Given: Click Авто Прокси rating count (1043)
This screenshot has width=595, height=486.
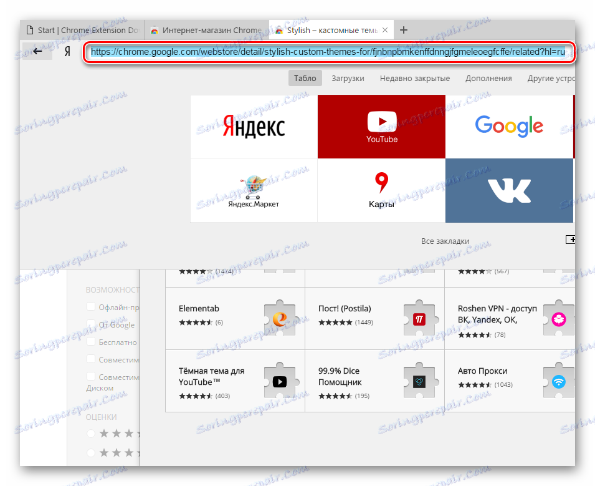Looking at the screenshot, I should coord(503,385).
